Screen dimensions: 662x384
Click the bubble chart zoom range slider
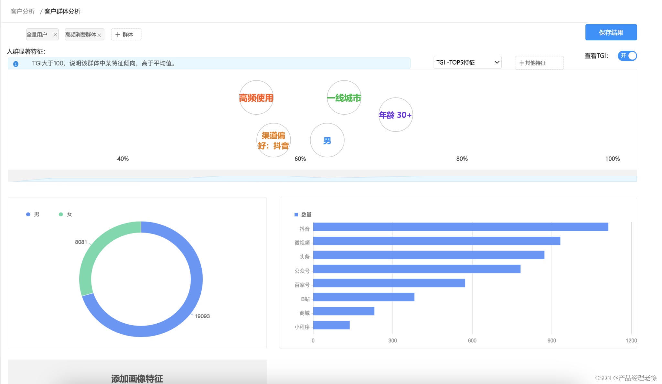[322, 176]
